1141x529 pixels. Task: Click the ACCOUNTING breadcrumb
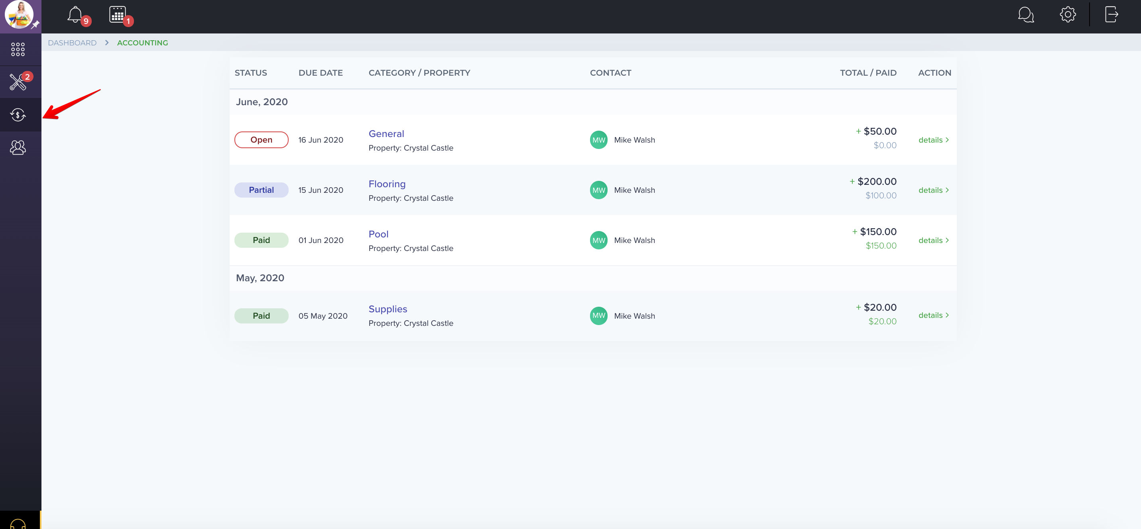pyautogui.click(x=143, y=43)
